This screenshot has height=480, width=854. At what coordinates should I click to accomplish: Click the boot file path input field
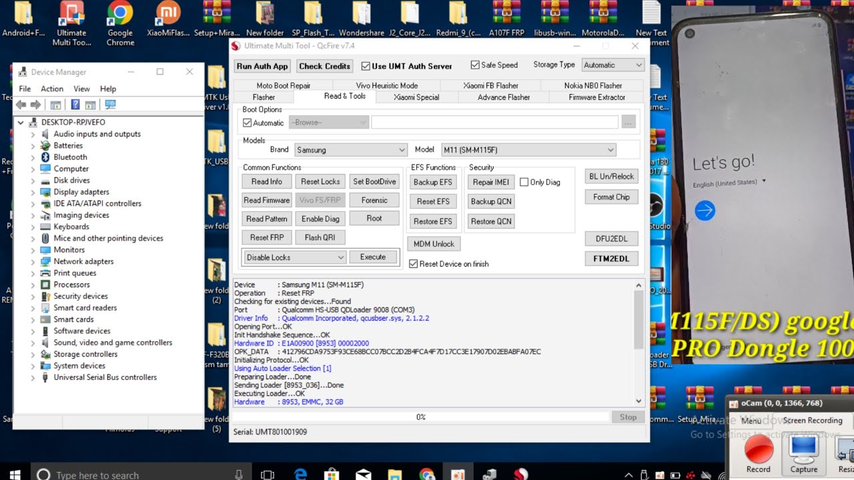[x=494, y=123]
